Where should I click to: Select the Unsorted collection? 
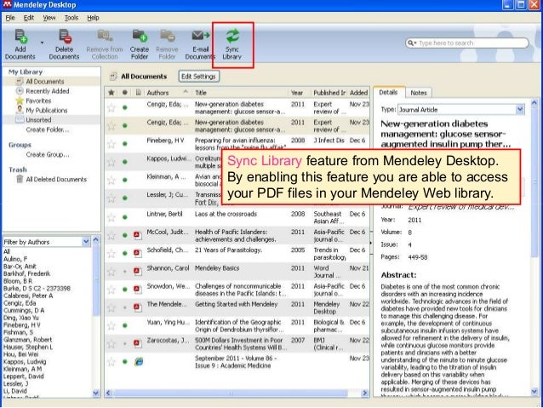point(38,120)
